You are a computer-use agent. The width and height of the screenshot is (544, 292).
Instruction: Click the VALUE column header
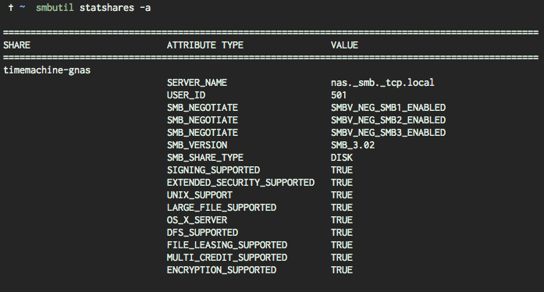(344, 45)
